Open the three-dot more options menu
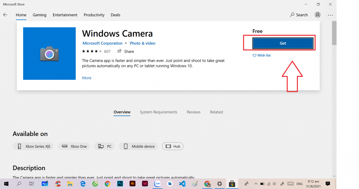Image resolution: width=359 pixels, height=189 pixels. click(330, 15)
